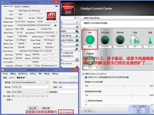154x115 pixels.
Task: Click the GUIMiner tab scroll-right arrow
Action: (x=74, y=77)
